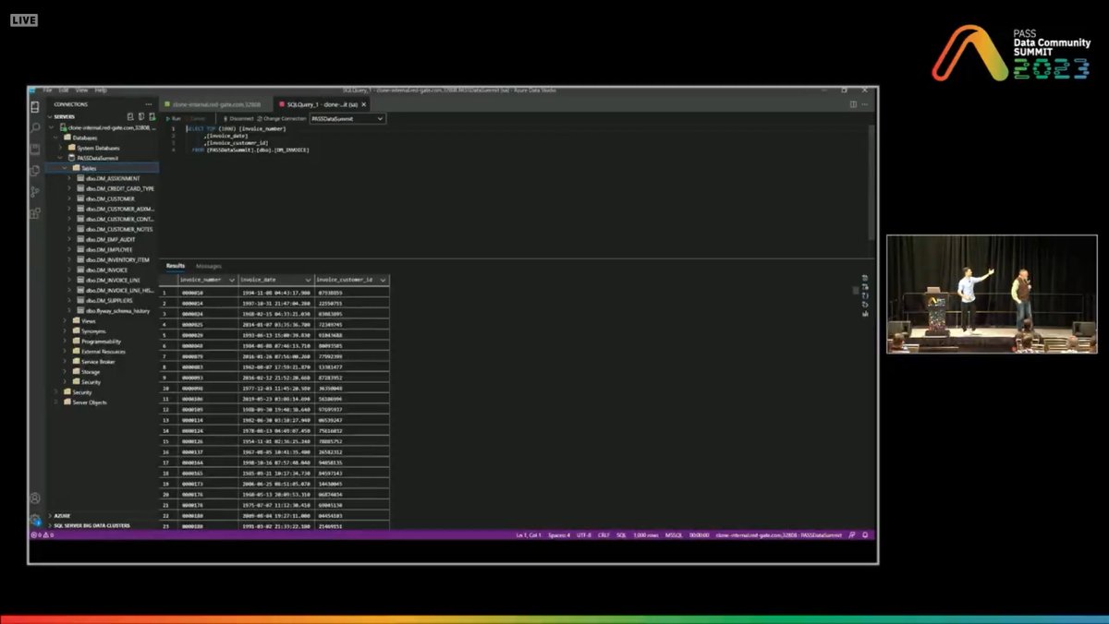
Task: Open the Extensions view icon
Action: click(35, 213)
